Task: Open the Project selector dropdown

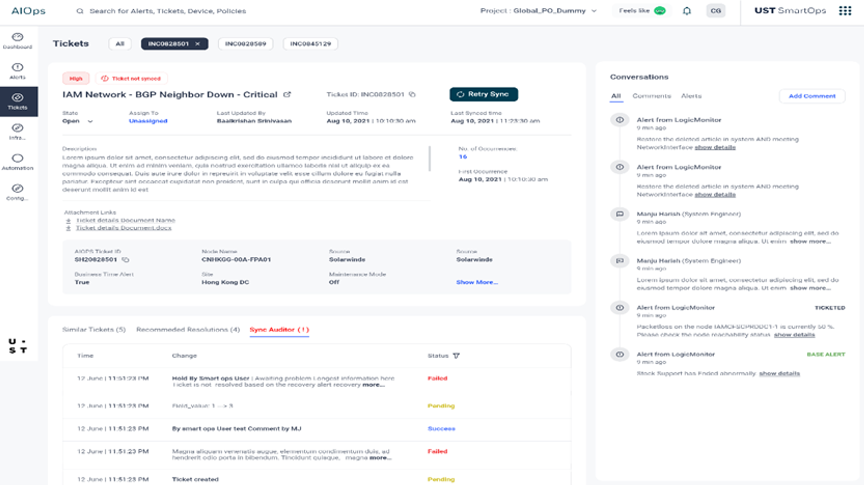Action: click(594, 11)
